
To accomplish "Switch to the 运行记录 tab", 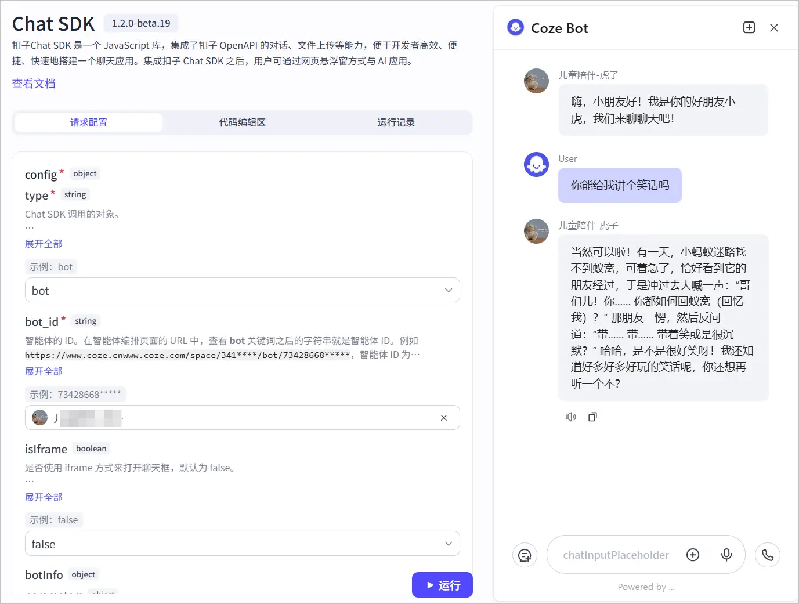I will (396, 122).
